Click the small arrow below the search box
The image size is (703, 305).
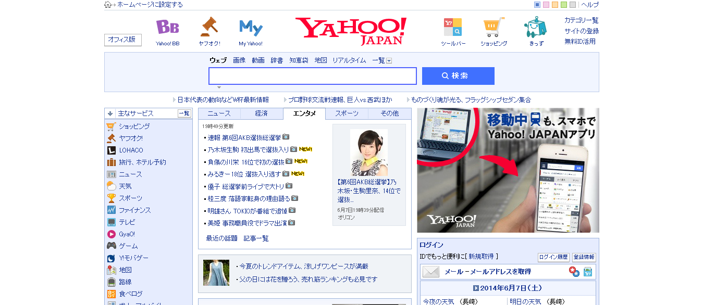point(219,87)
